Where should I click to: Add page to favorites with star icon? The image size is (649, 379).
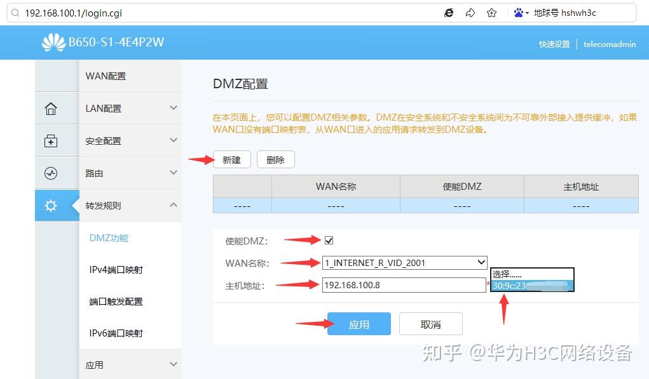[491, 13]
